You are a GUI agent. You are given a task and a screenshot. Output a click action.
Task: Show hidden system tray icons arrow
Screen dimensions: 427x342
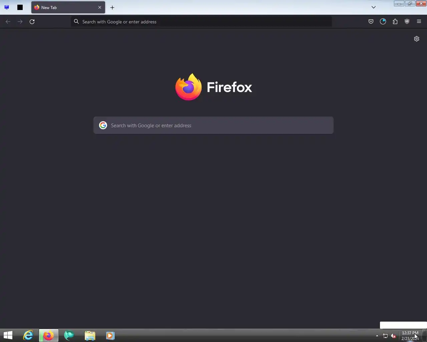click(x=377, y=336)
